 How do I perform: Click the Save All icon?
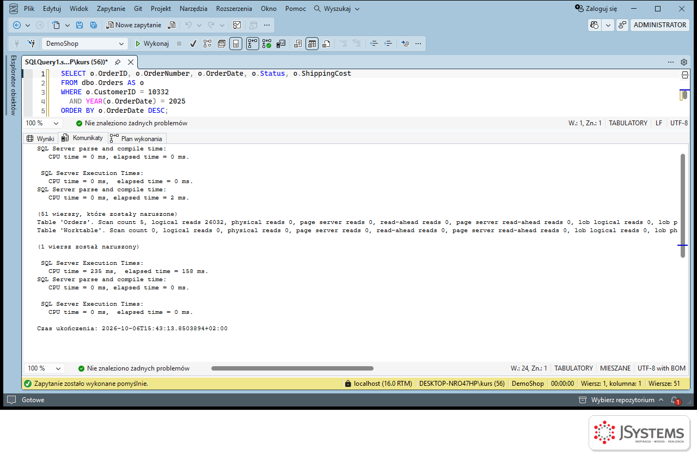[x=93, y=25]
